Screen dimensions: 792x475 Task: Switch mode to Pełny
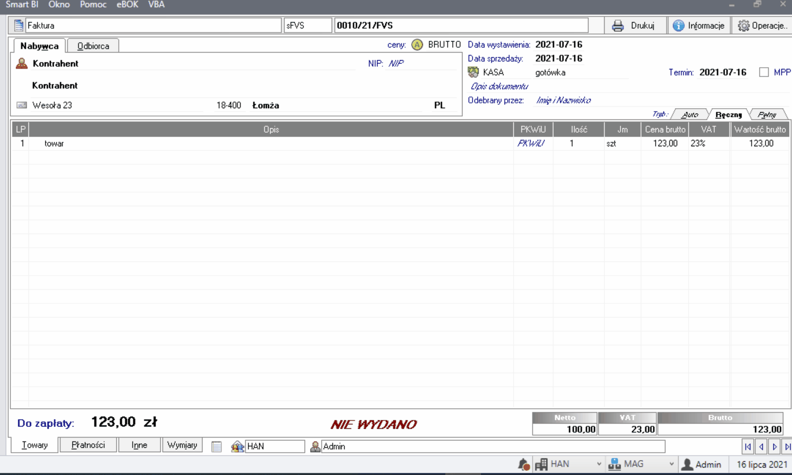pos(767,115)
